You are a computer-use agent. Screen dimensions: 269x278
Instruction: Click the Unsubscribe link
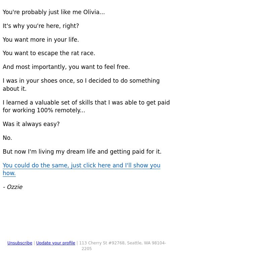pos(20,243)
